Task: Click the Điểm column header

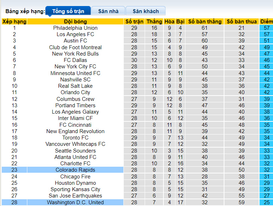Action: point(266,22)
